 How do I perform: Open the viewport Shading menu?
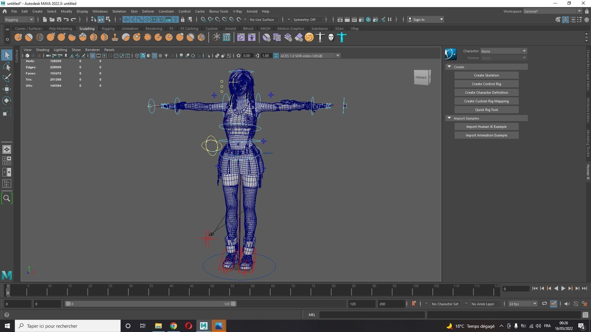point(42,50)
